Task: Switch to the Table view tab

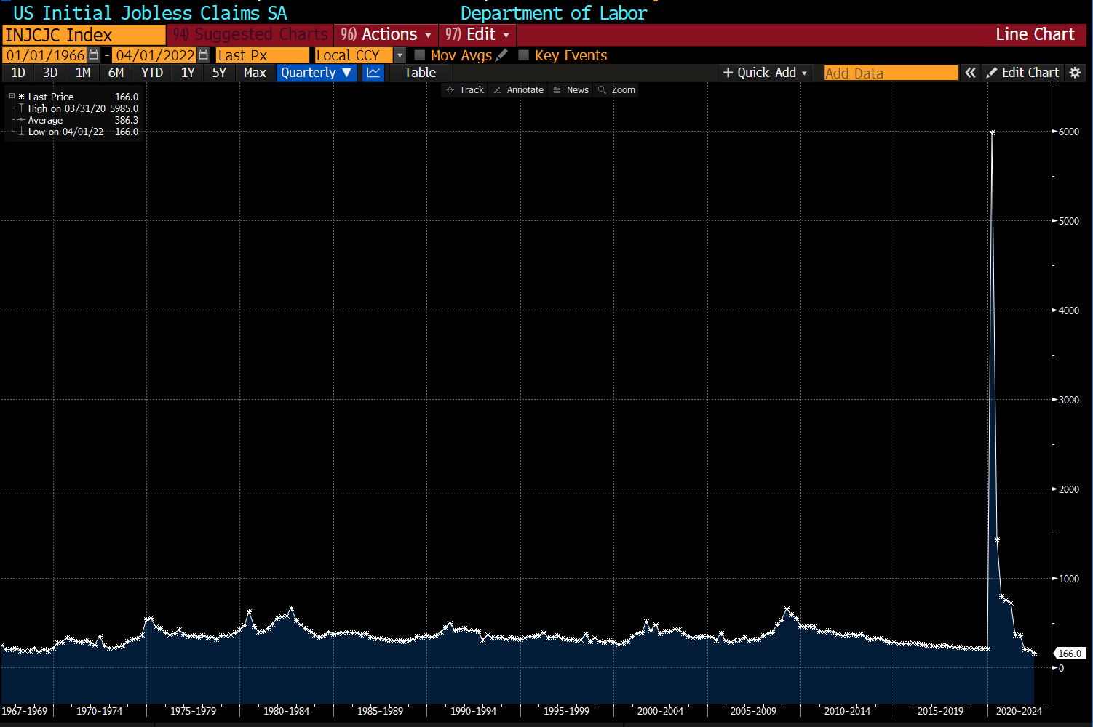Action: 420,73
